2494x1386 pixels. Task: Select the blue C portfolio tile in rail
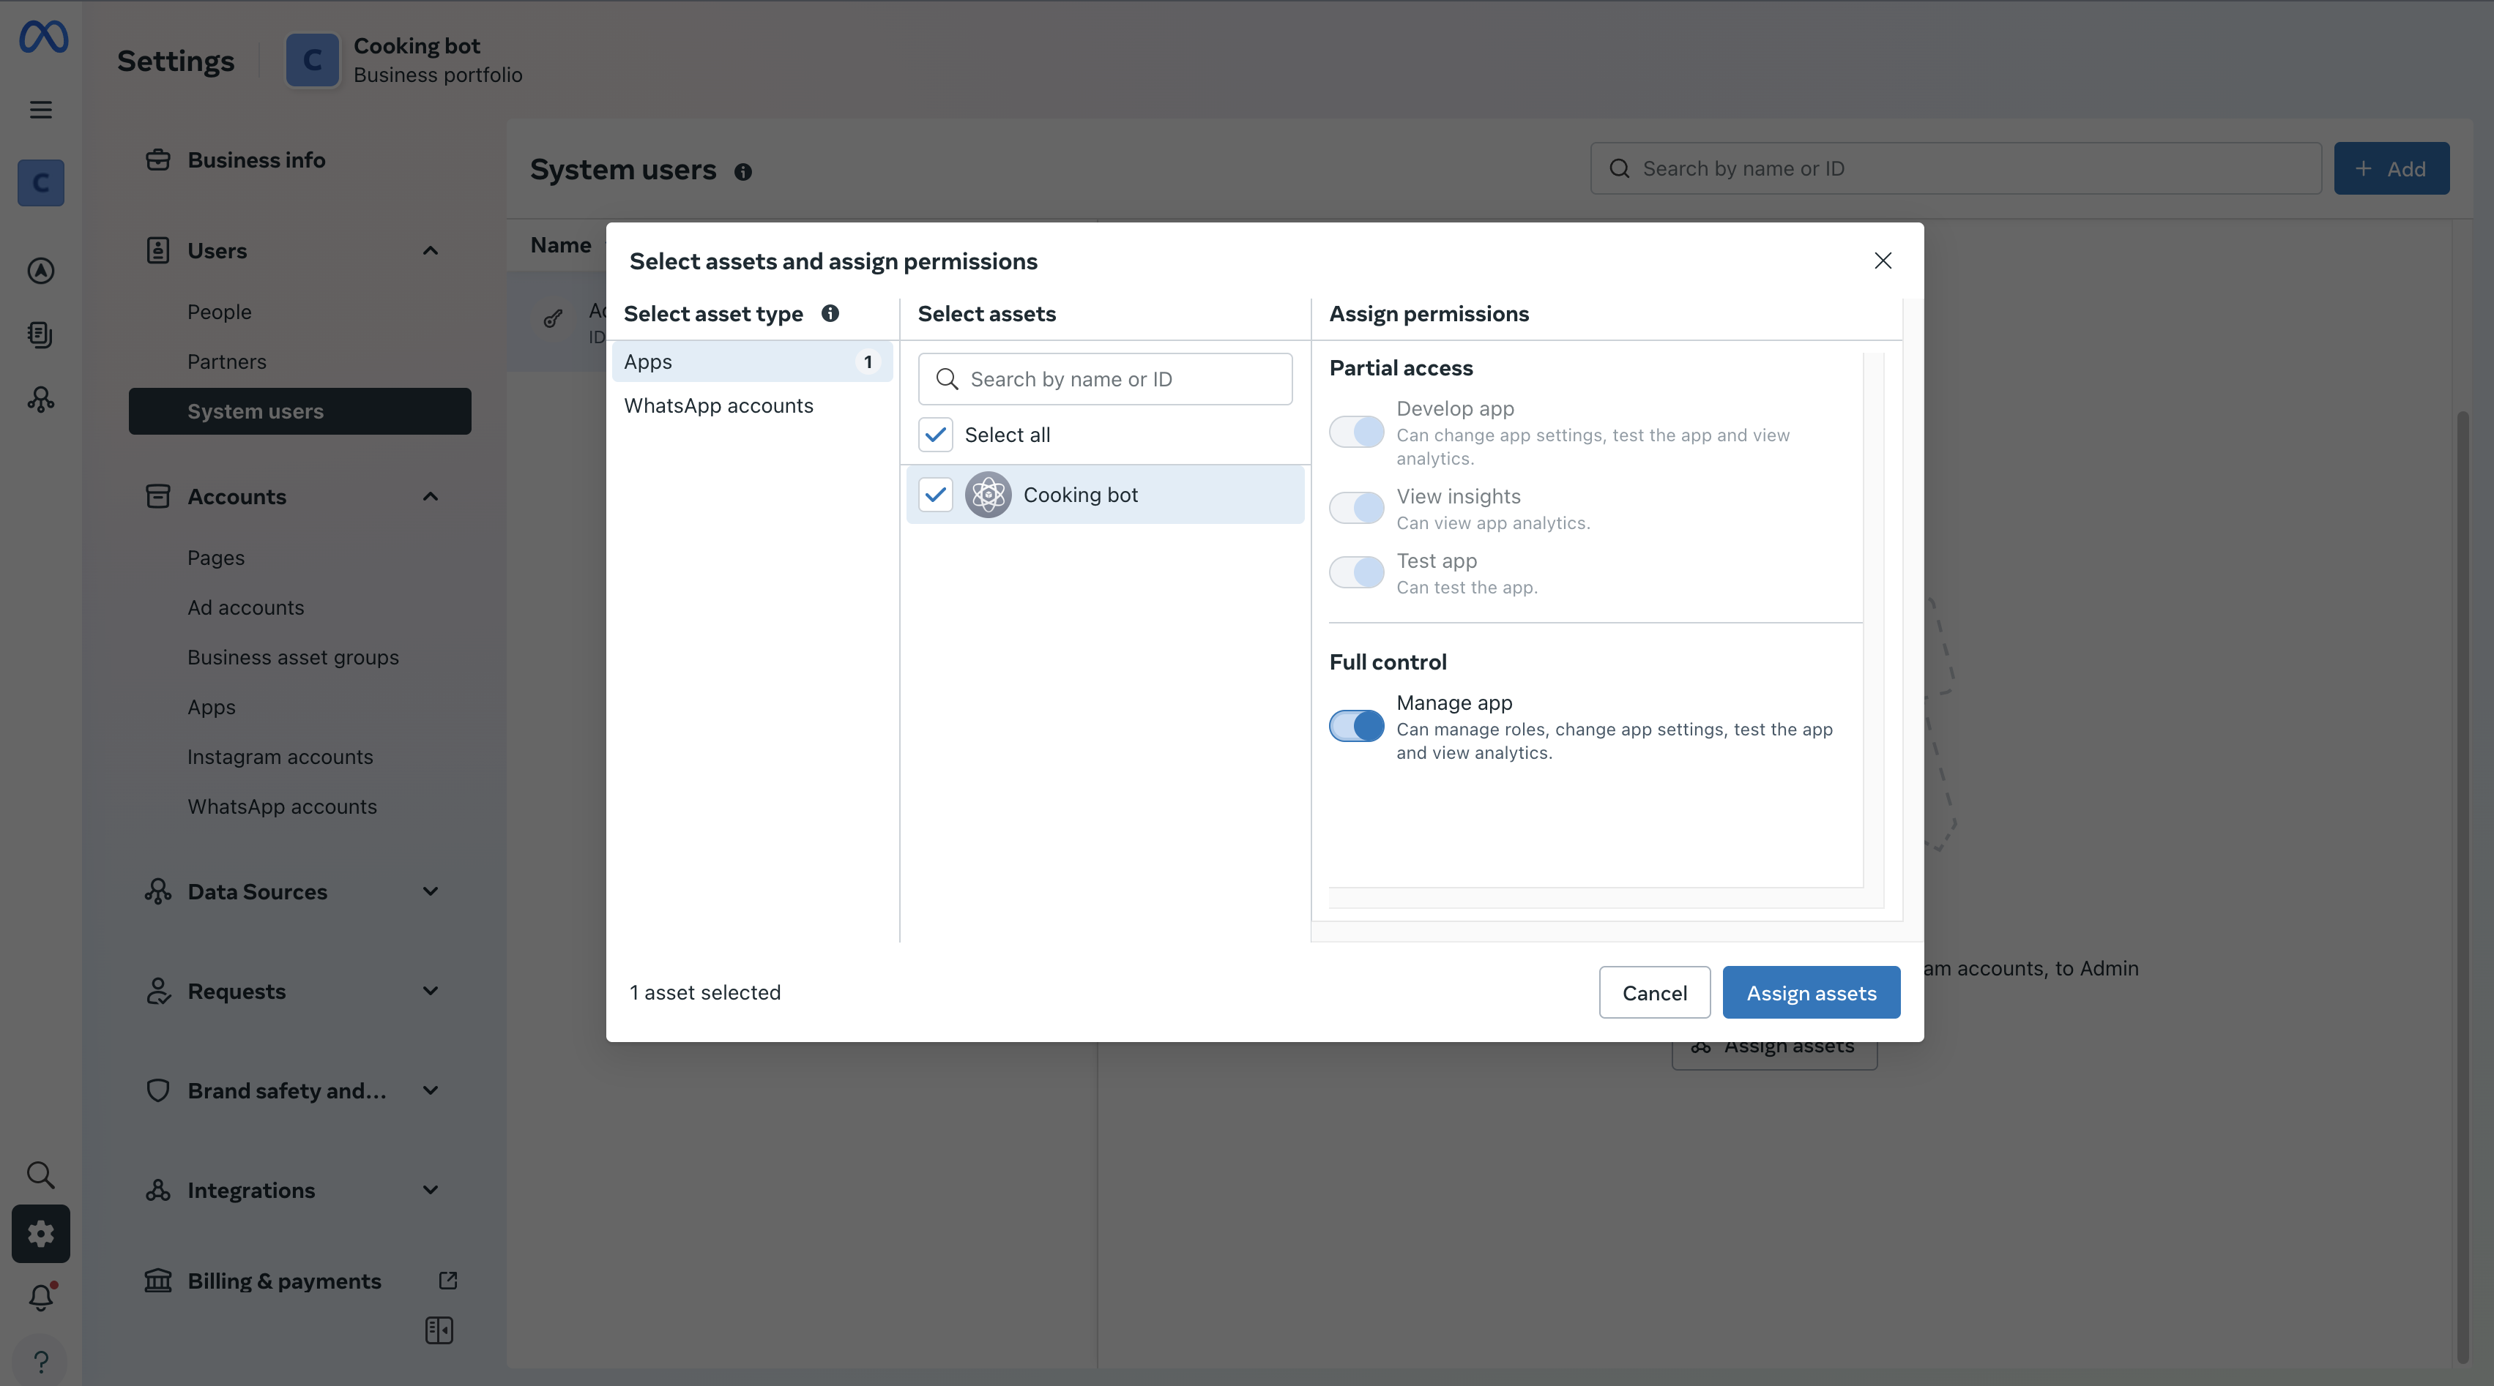pyautogui.click(x=41, y=182)
